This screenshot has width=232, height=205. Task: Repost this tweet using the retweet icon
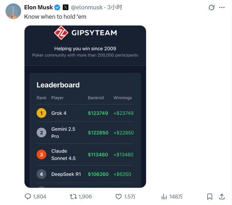73,196
